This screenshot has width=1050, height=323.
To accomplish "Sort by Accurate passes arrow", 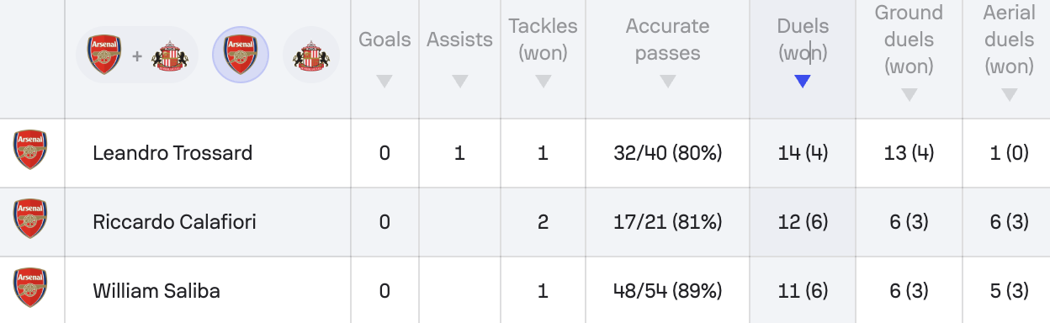I will click(x=668, y=82).
